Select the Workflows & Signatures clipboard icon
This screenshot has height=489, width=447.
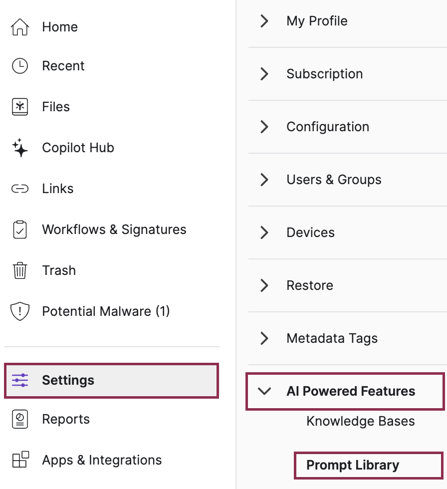20,230
